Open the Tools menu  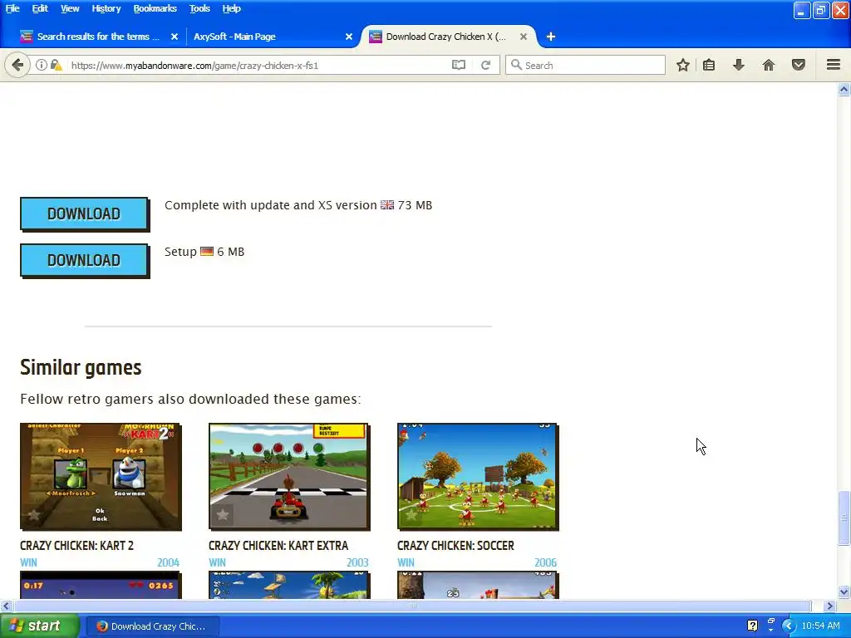pos(199,8)
